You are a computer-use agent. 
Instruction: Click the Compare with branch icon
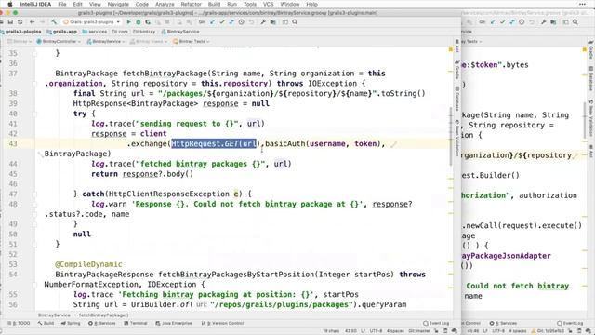pos(231,22)
